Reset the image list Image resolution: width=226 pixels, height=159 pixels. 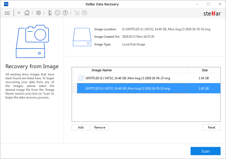pos(211,127)
